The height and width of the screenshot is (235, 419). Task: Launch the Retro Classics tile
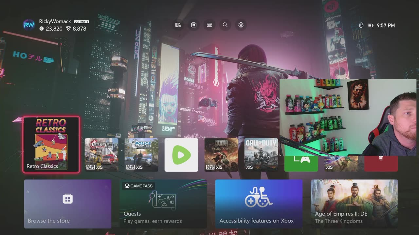pyautogui.click(x=51, y=144)
